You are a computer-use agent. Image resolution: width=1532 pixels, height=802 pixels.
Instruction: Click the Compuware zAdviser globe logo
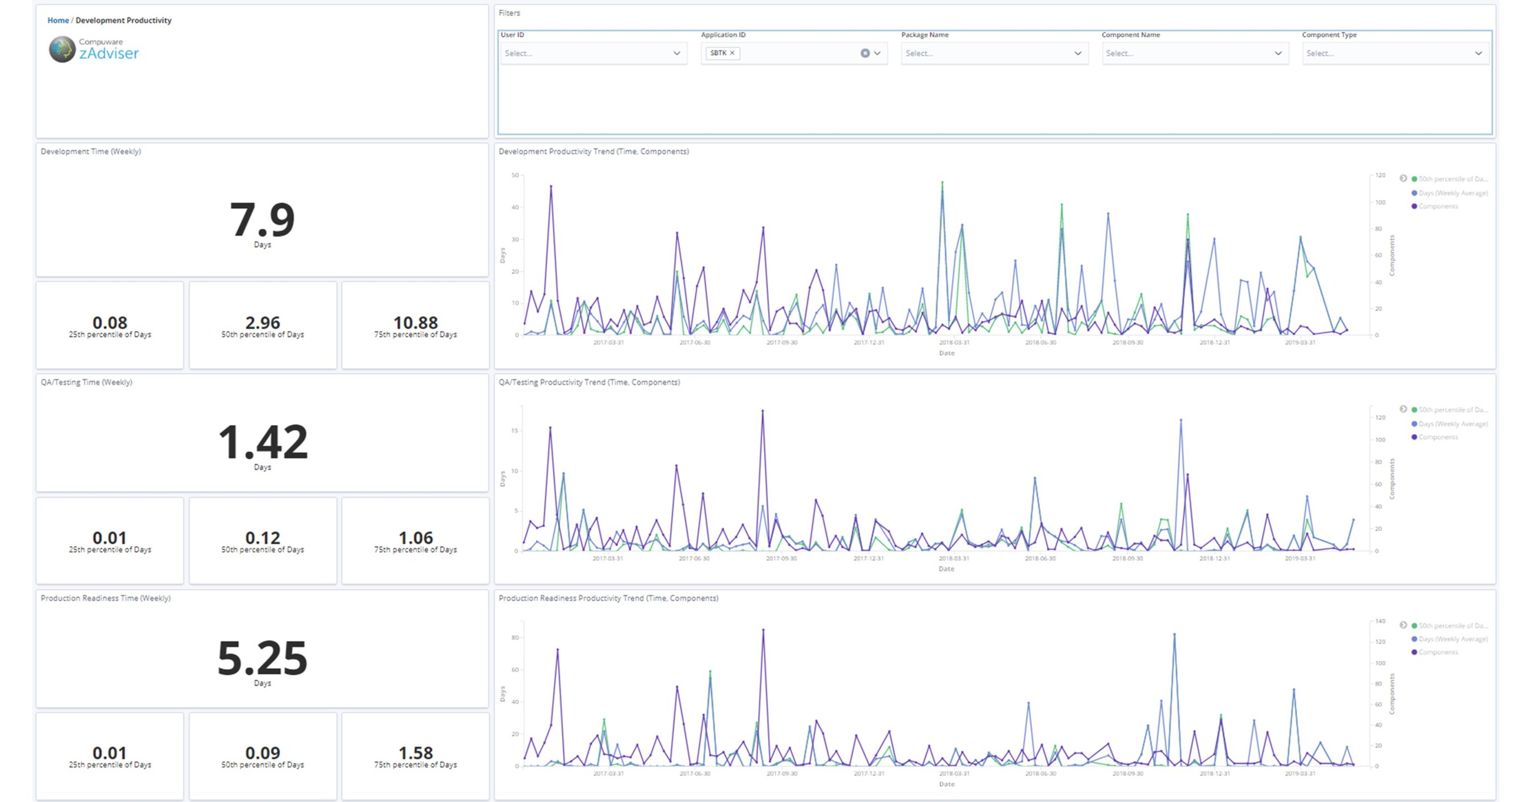click(62, 49)
